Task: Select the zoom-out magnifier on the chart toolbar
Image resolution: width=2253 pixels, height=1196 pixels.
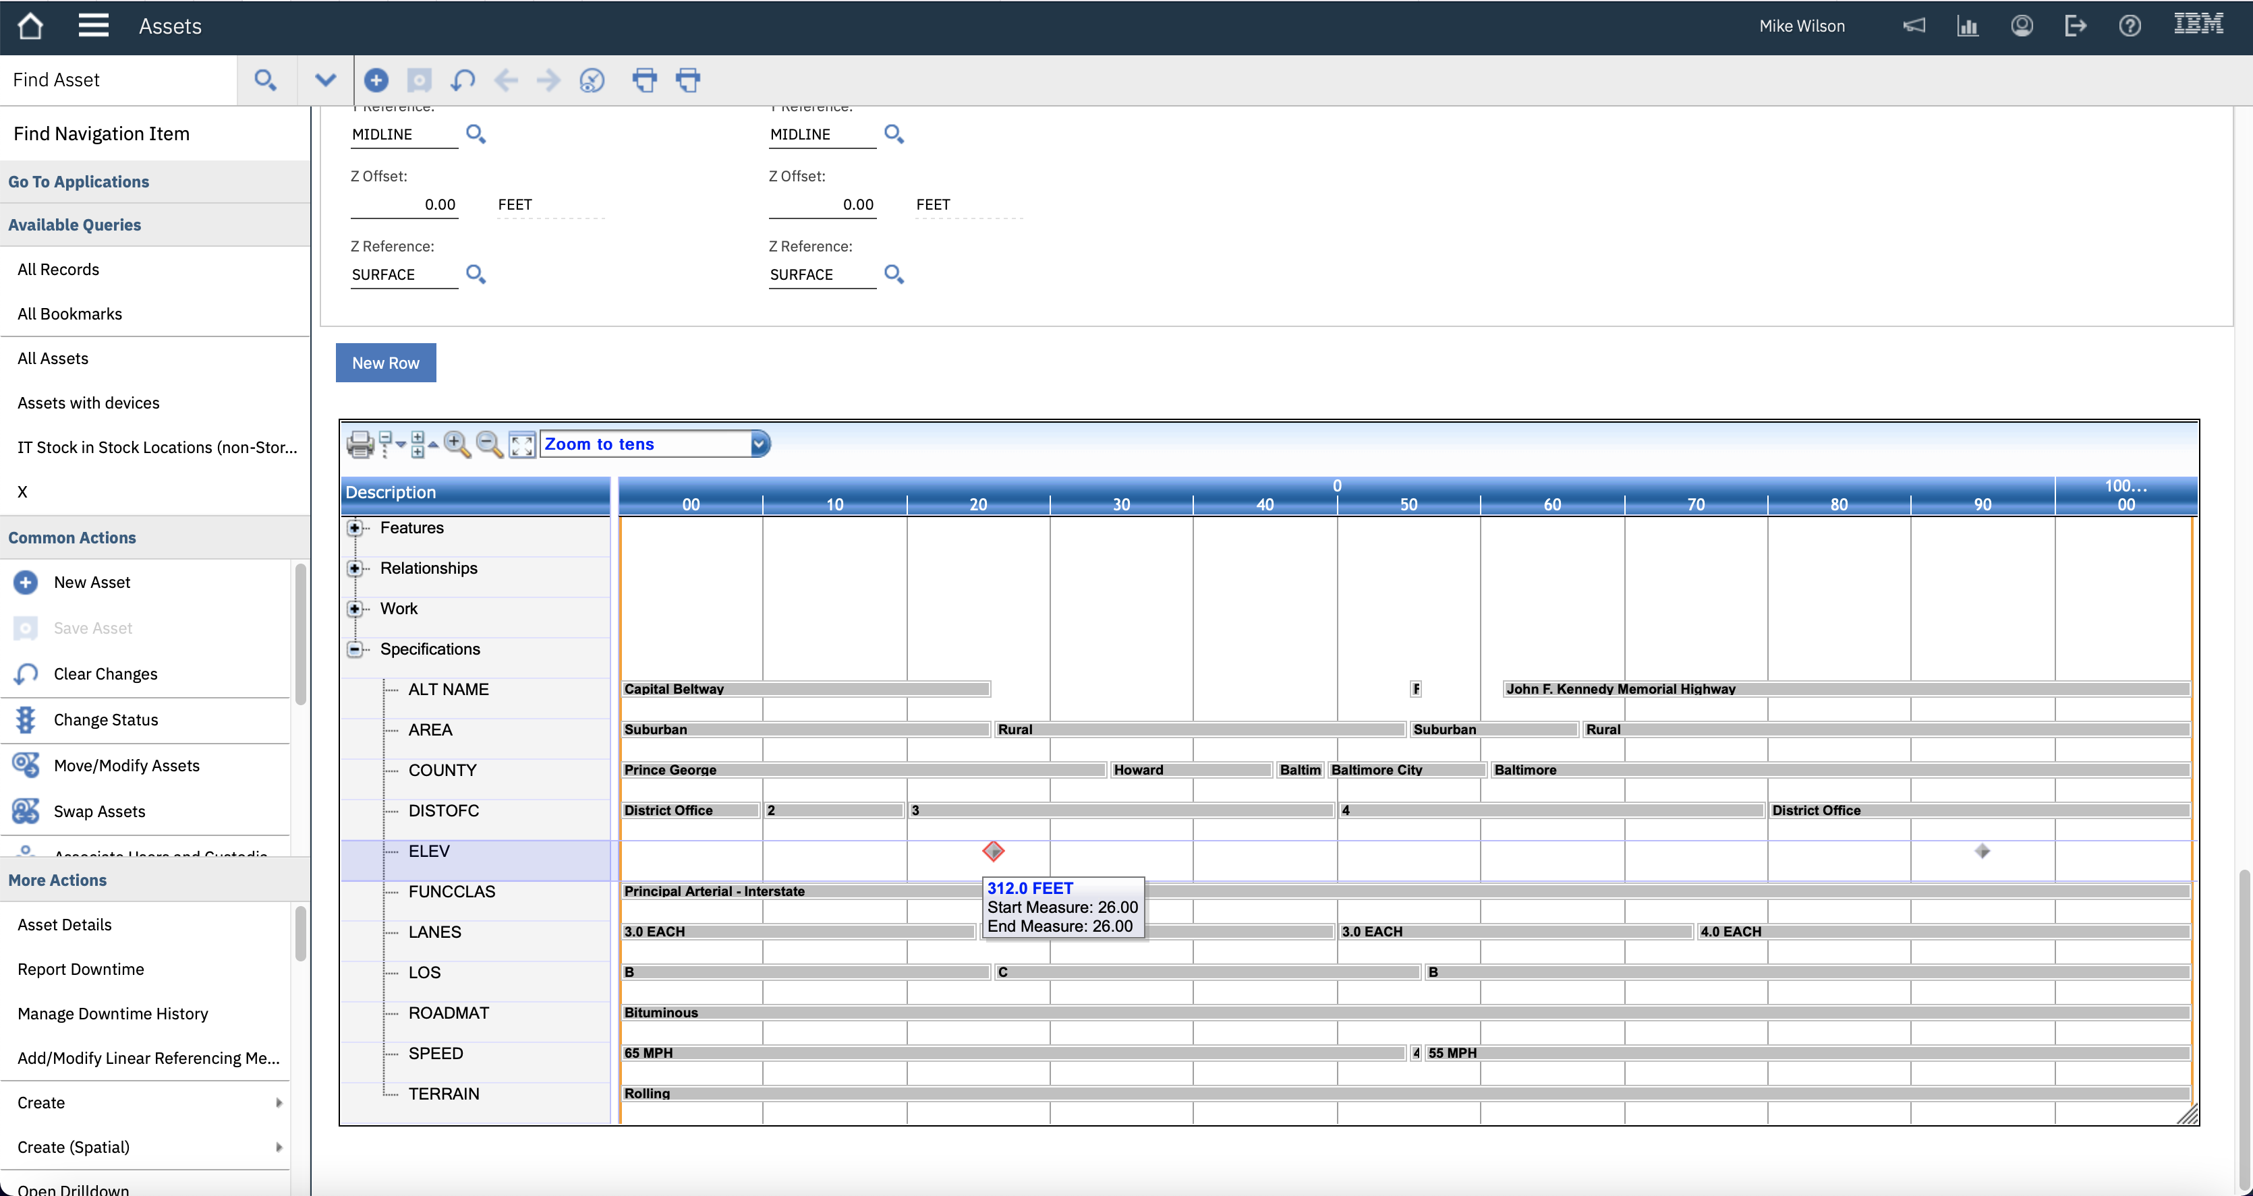Action: click(x=489, y=444)
